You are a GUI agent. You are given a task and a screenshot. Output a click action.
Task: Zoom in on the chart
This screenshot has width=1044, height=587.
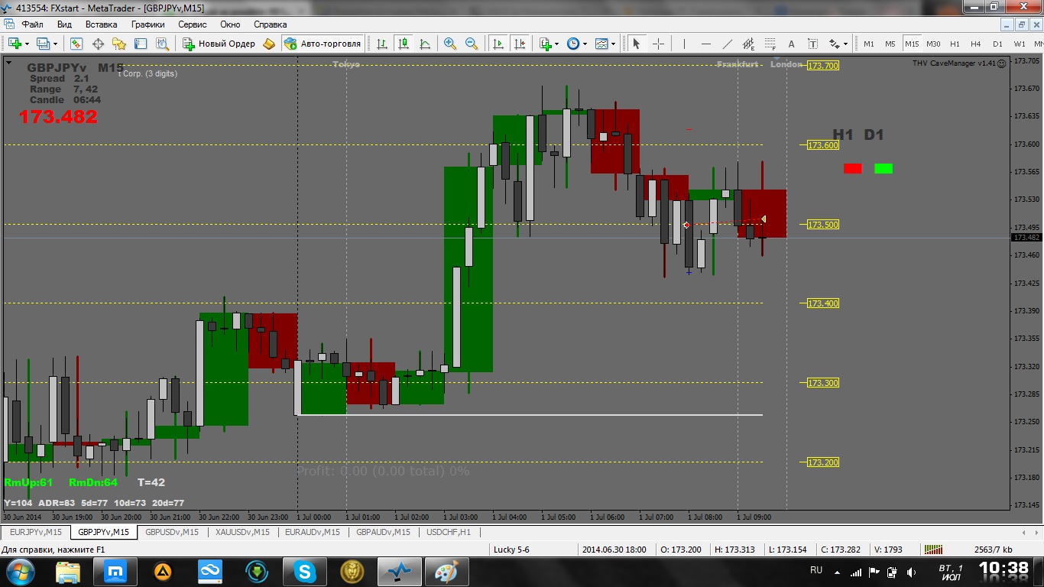(x=450, y=44)
